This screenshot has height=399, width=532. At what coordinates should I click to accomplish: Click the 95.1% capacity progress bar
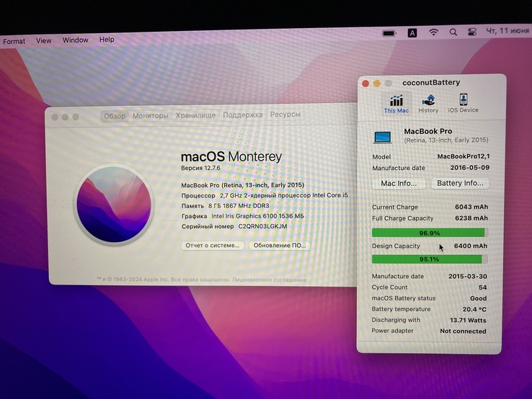click(x=430, y=259)
